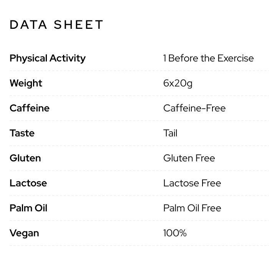Click the 6x20g weight value
The image size is (269, 269).
click(178, 83)
